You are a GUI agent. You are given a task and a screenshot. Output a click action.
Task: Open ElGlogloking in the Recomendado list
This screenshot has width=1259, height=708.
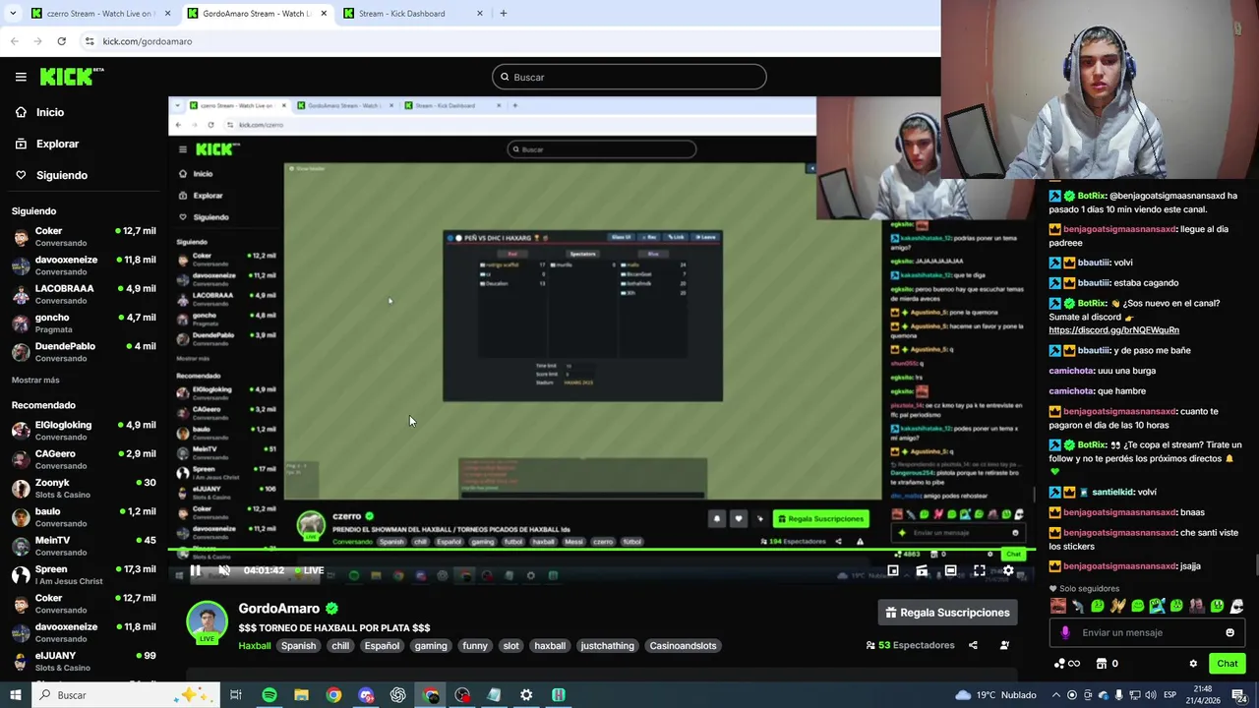(84, 431)
